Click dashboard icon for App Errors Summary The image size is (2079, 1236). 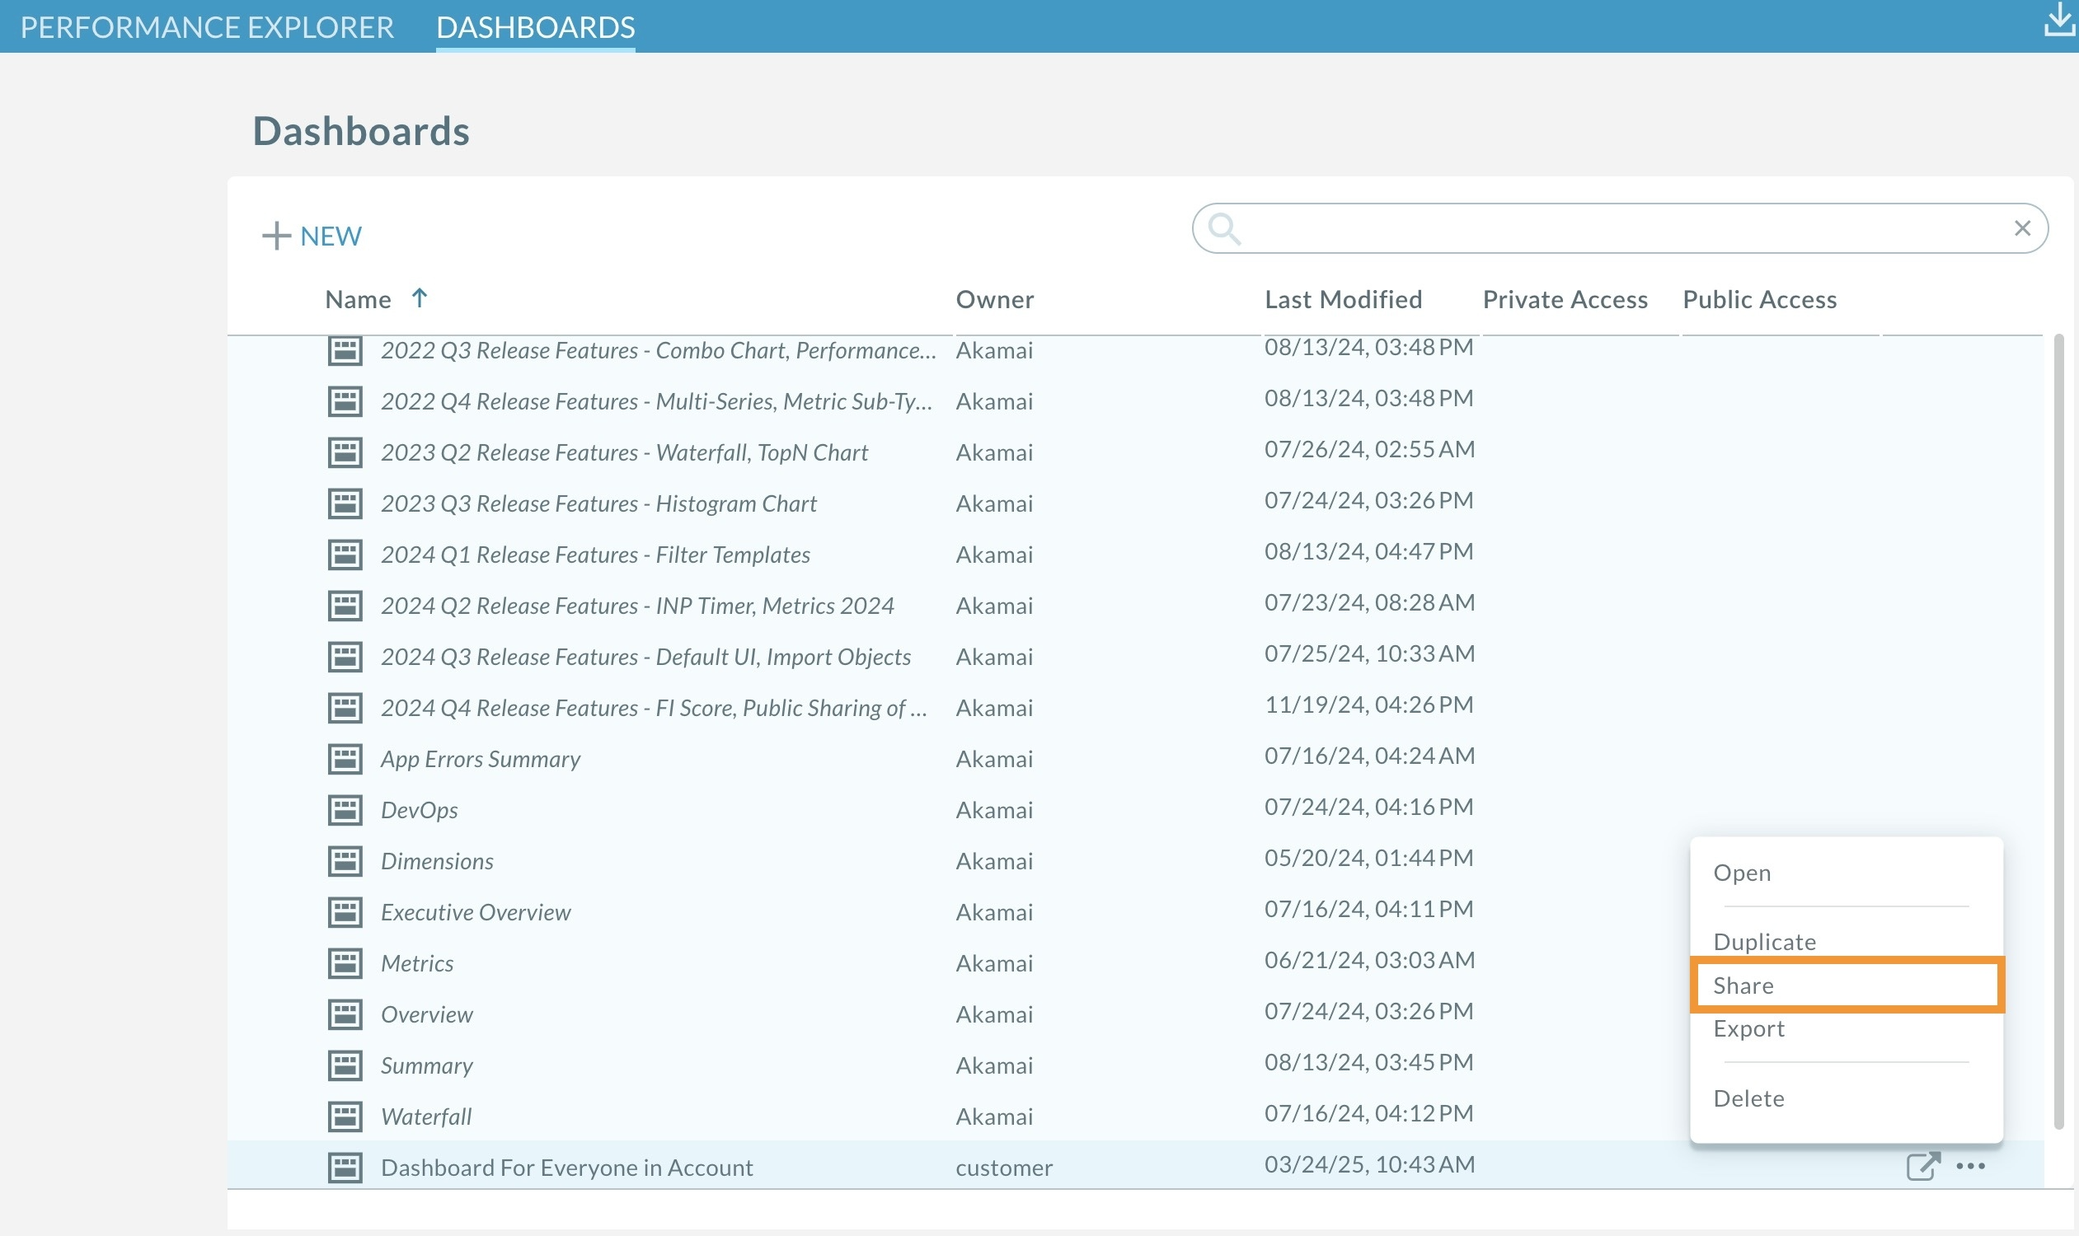pyautogui.click(x=345, y=759)
